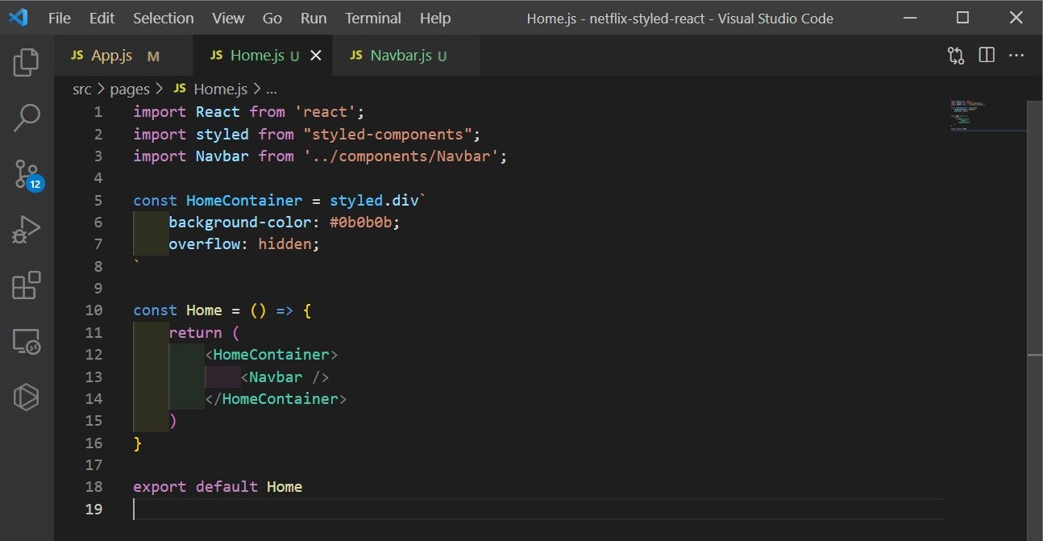
Task: Click line number 19 in the gutter
Action: [93, 509]
